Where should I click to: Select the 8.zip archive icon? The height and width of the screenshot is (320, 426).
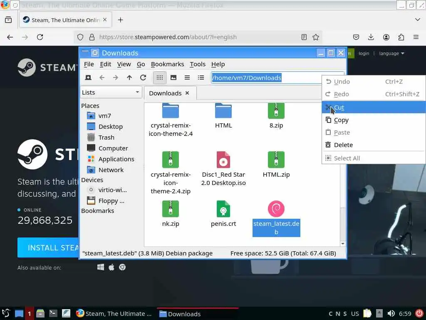click(276, 111)
